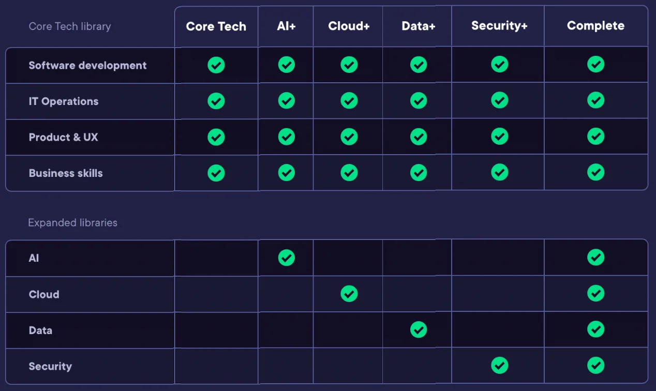This screenshot has height=391, width=656.
Task: Toggle the Business skills checkmark under AI+
Action: click(286, 173)
